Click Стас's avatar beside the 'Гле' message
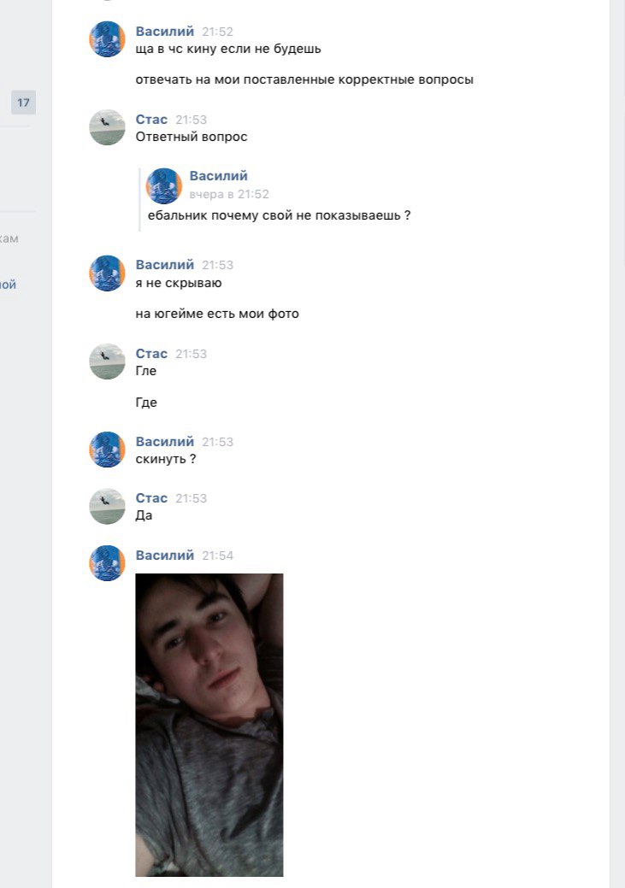The width and height of the screenshot is (625, 888). [107, 362]
